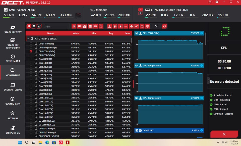The image size is (241, 146).
Task: Click the funnel filter icon
Action: pyautogui.click(x=156, y=26)
